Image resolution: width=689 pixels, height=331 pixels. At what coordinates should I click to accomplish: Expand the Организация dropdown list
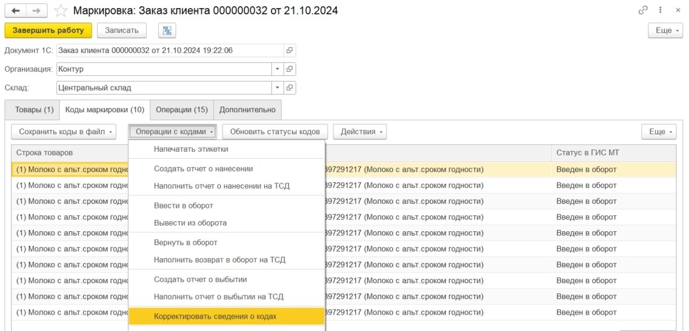pos(277,69)
